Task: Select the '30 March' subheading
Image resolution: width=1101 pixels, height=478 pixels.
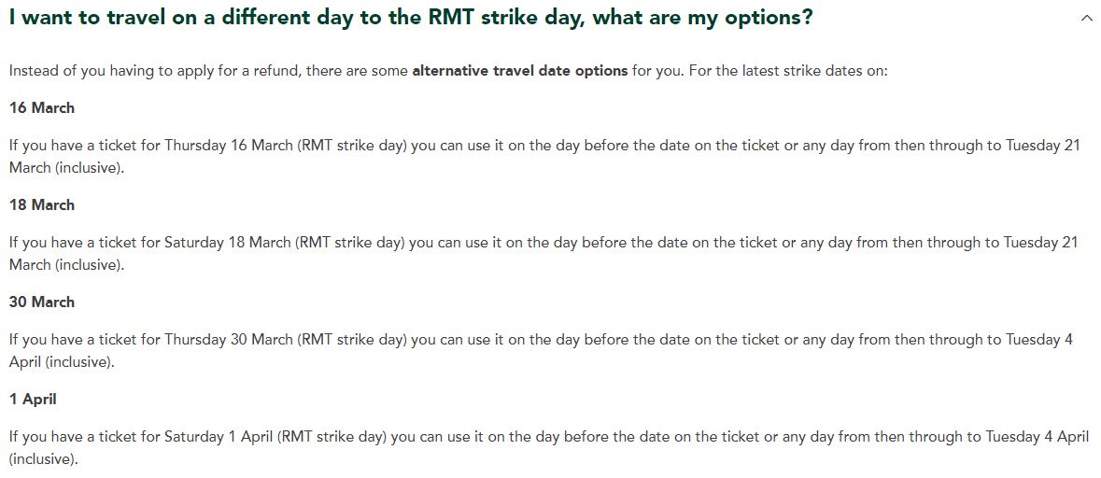Action: pyautogui.click(x=41, y=302)
